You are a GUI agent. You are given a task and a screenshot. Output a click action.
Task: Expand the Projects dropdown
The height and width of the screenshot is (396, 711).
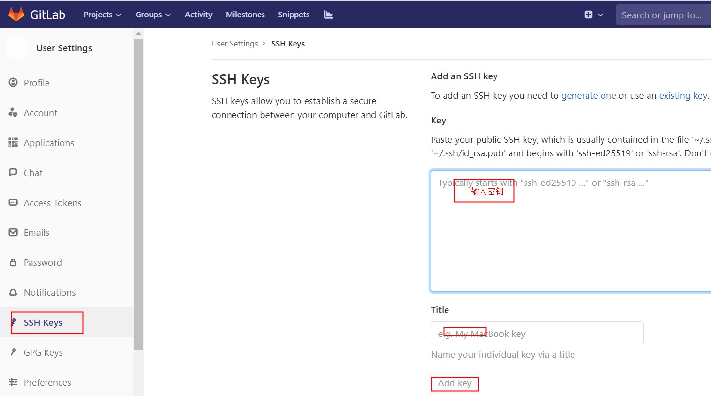point(102,15)
